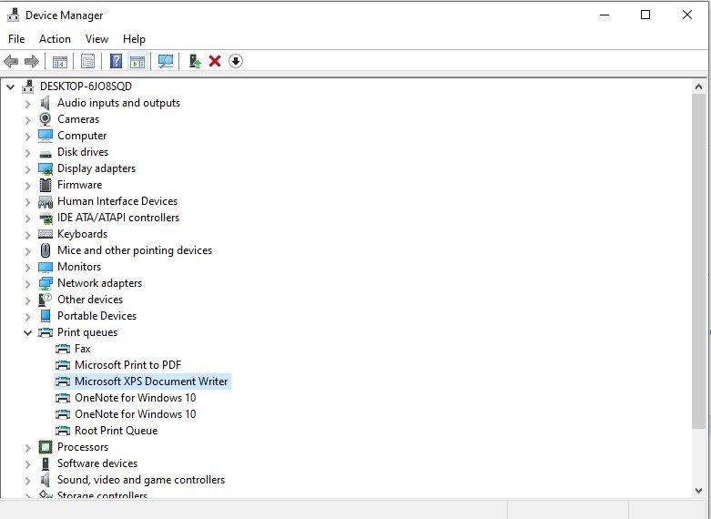Collapse the Print queues category
This screenshot has height=519, width=711.
(27, 332)
